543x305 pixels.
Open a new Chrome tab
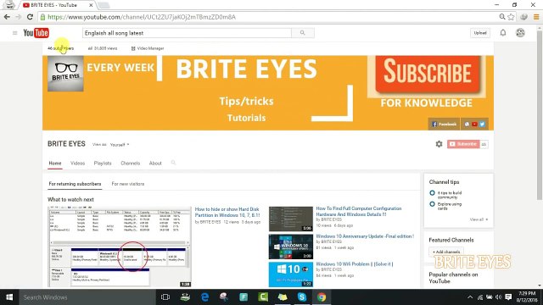point(104,5)
